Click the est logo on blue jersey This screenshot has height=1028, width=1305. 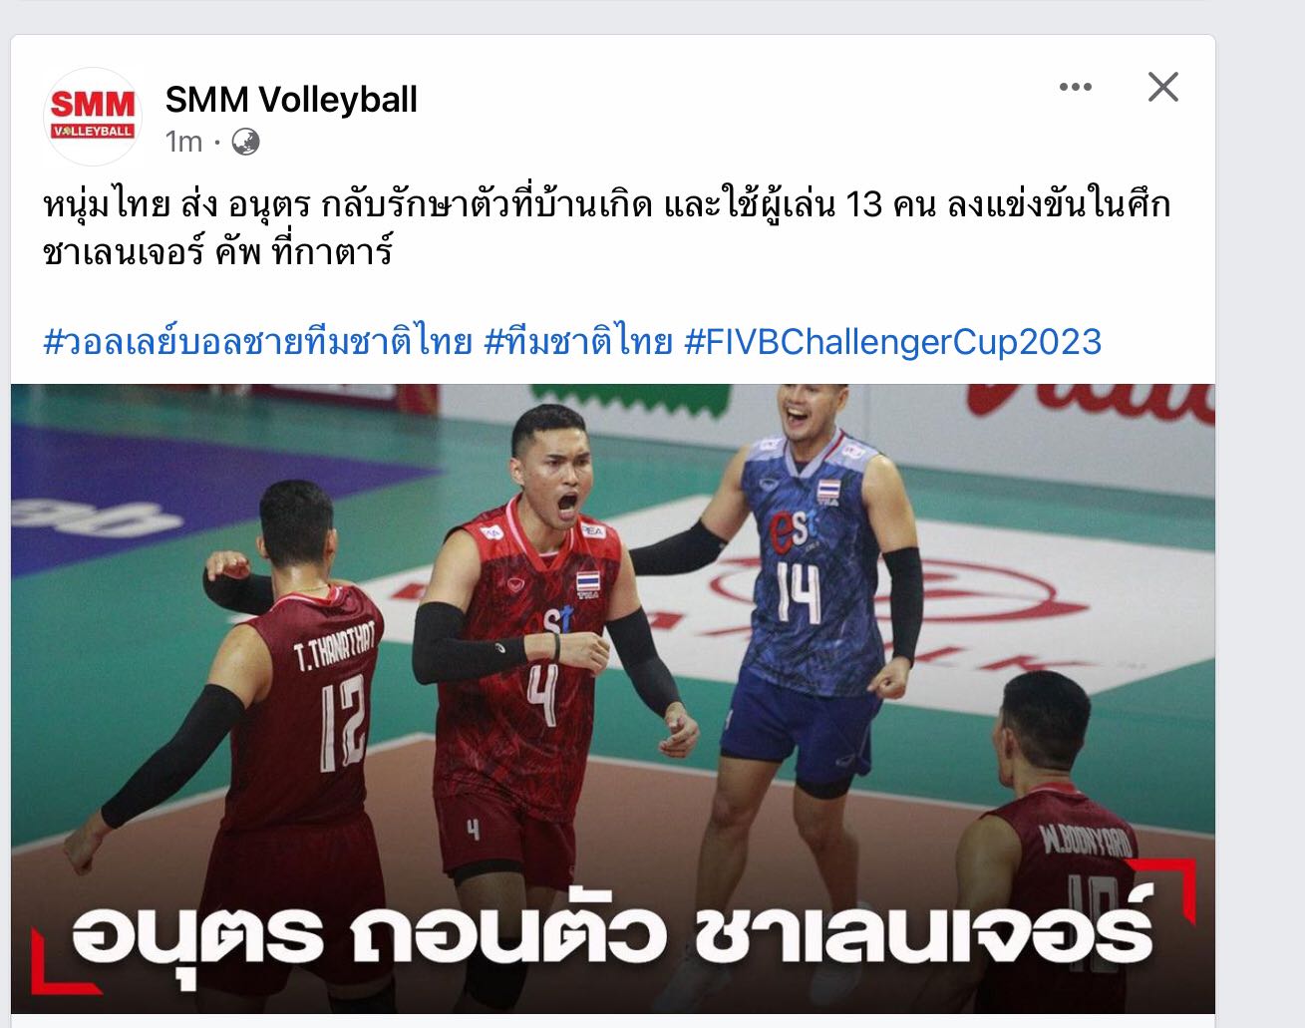(791, 530)
